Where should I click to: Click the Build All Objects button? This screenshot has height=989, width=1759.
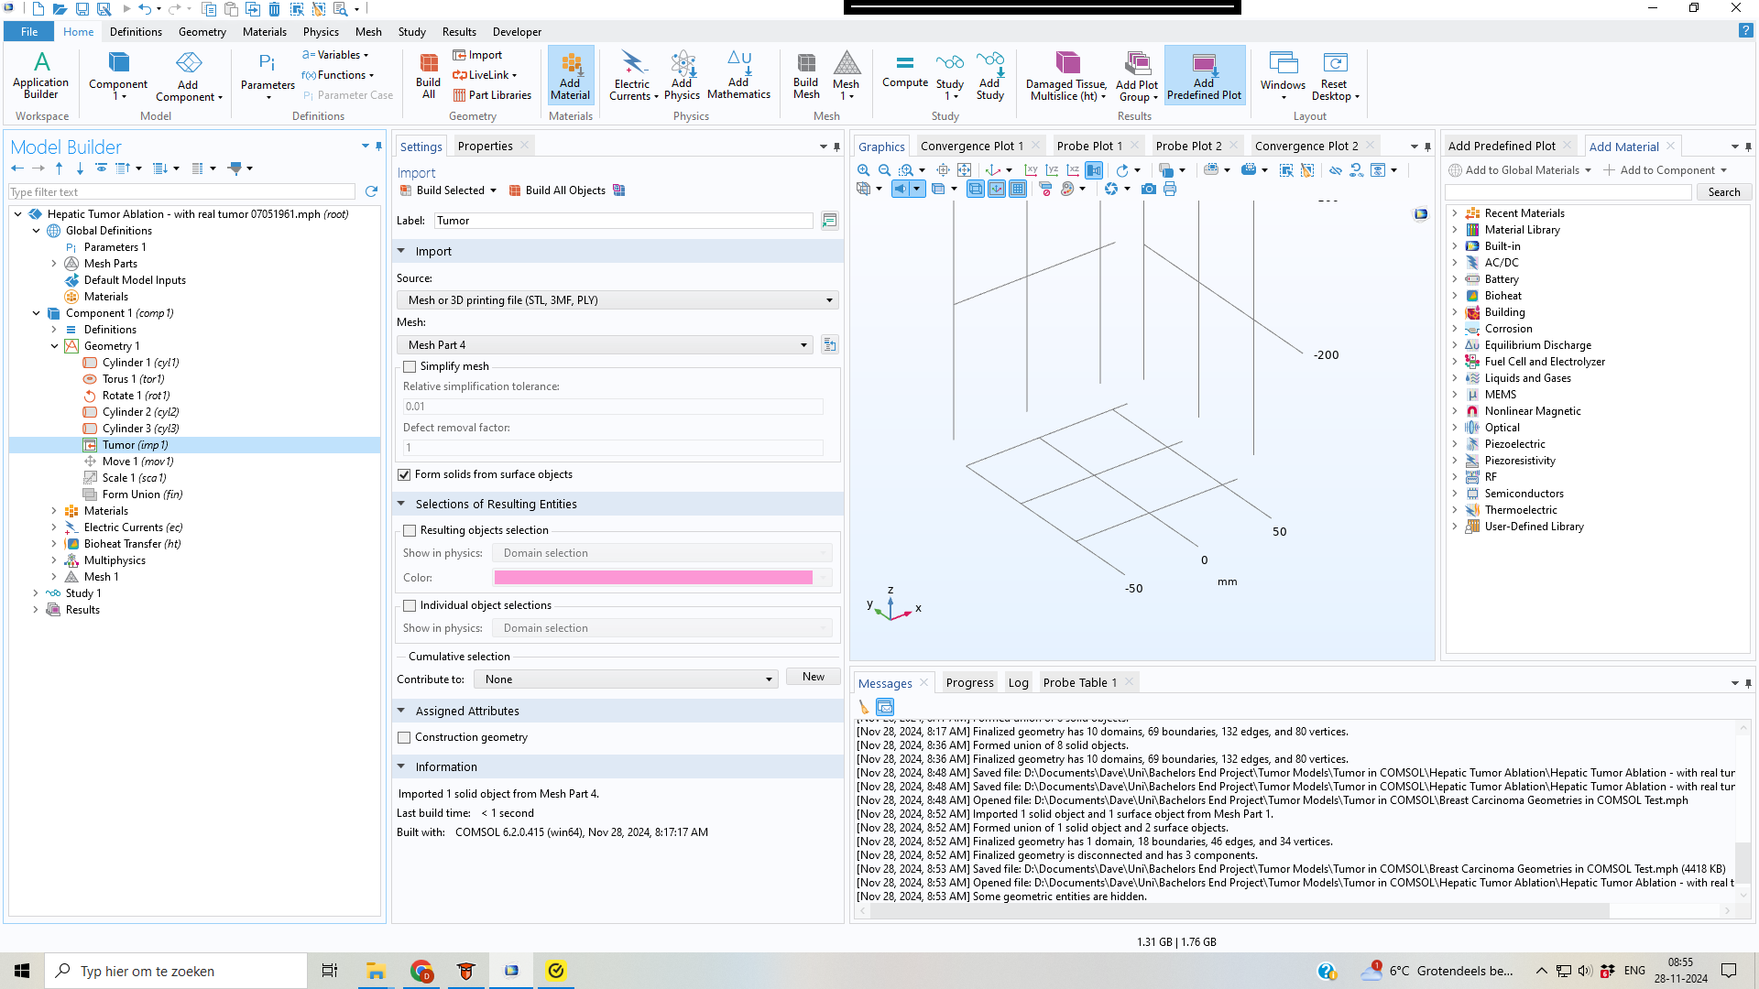click(557, 190)
